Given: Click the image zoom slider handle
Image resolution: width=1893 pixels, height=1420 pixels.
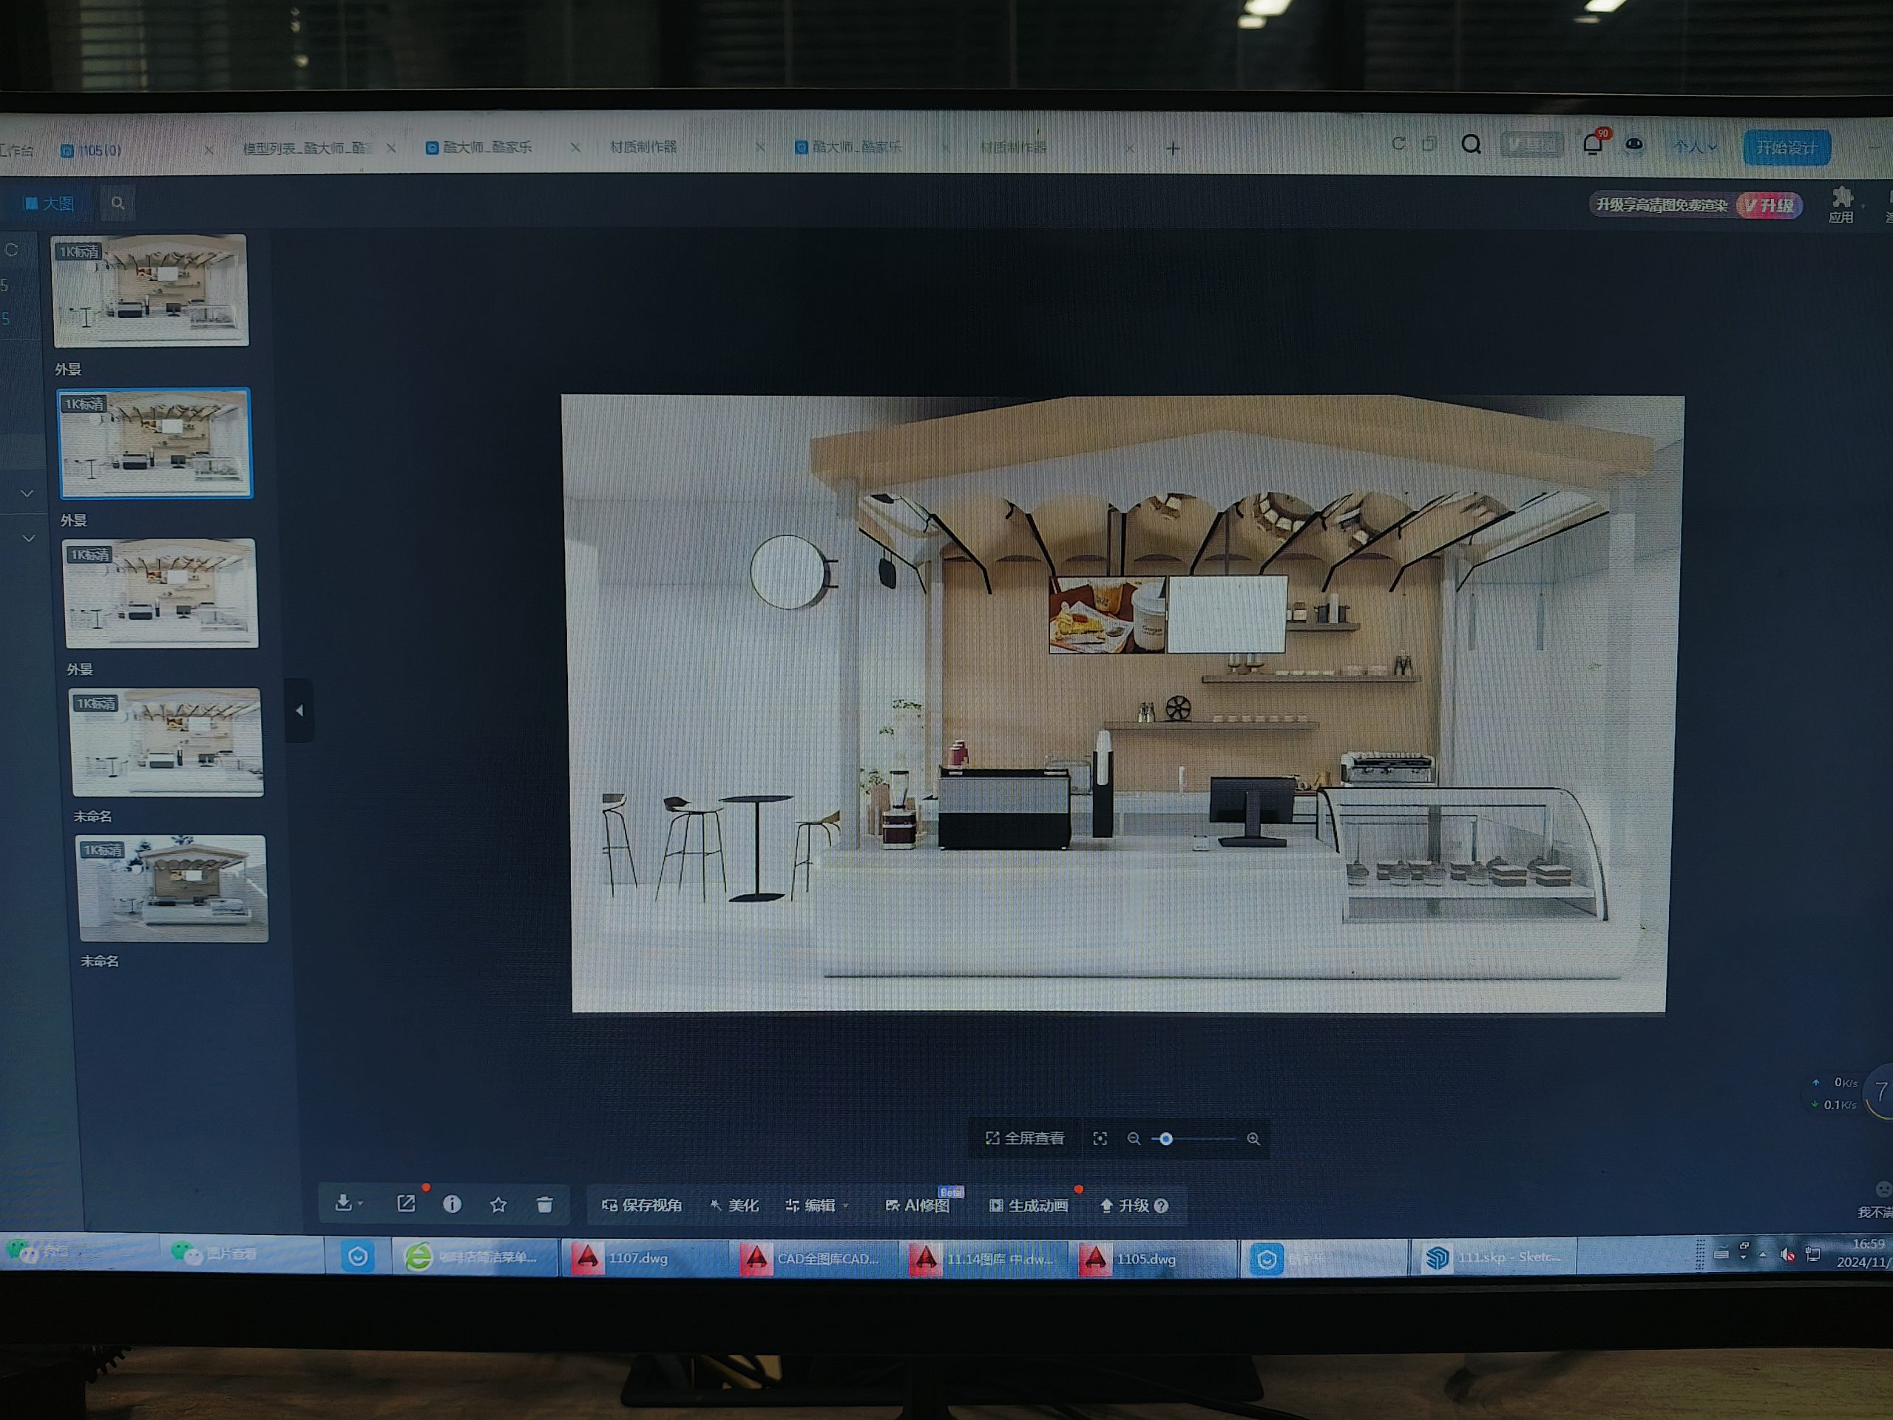Looking at the screenshot, I should [1165, 1138].
